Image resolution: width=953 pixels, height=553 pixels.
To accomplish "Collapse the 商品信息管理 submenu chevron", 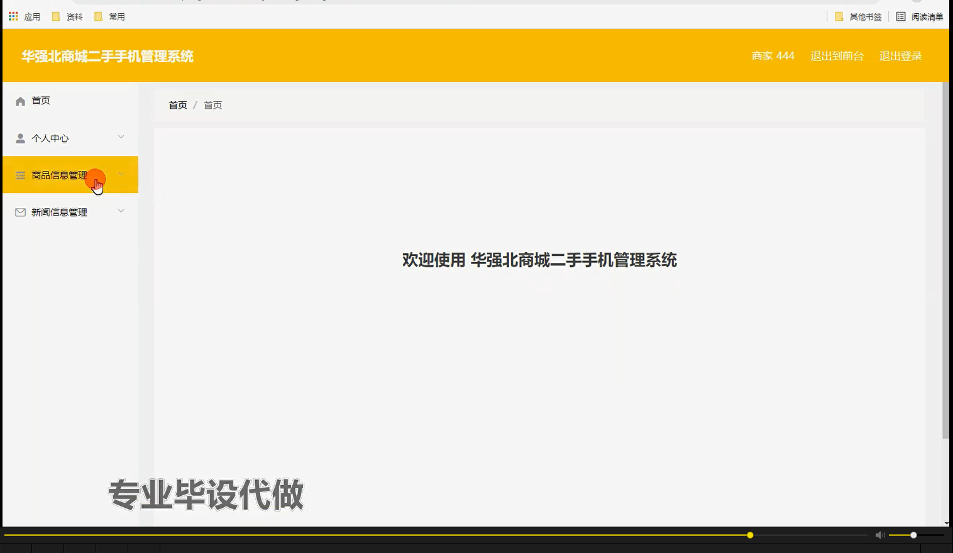I will (121, 174).
